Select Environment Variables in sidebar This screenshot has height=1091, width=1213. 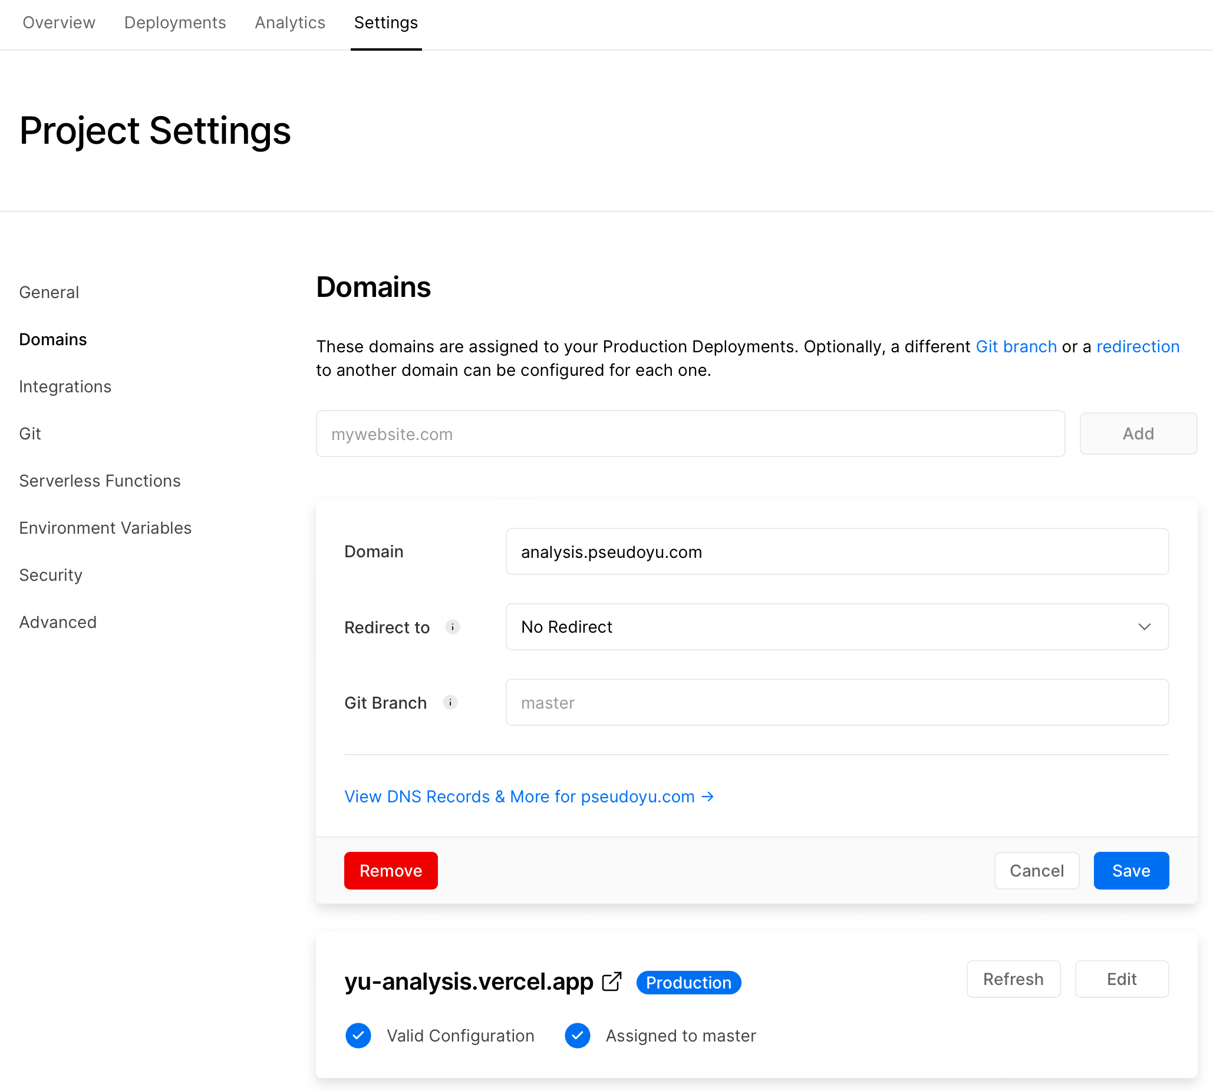tap(105, 528)
